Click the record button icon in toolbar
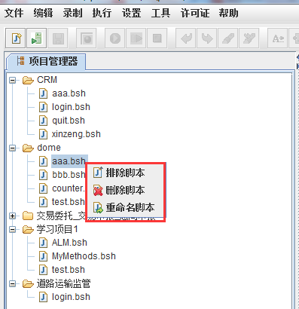Viewport: 299px width, 309px height. pyautogui.click(x=87, y=38)
